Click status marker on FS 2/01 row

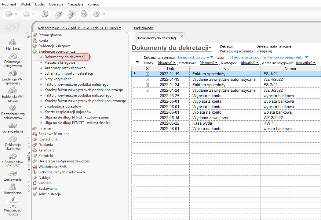tap(147, 85)
